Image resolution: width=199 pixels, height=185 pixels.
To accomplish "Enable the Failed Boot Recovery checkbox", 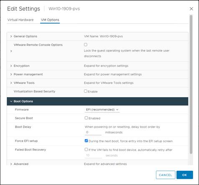I will coord(86,149).
